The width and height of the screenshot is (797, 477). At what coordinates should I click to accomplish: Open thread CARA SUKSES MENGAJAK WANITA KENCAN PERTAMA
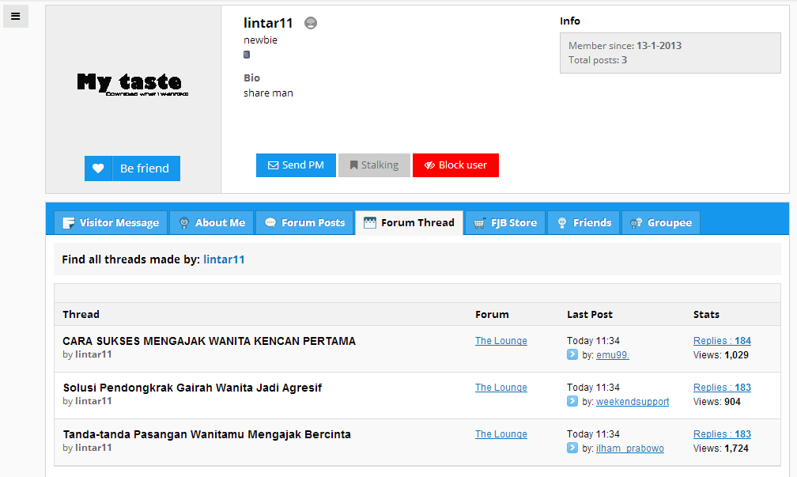pyautogui.click(x=210, y=341)
